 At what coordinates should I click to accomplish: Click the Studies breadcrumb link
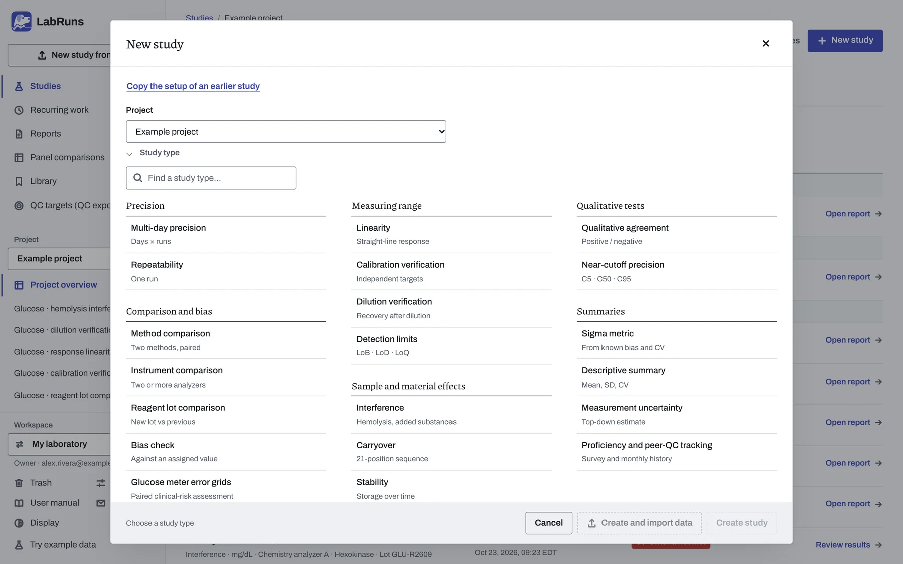[x=199, y=18]
